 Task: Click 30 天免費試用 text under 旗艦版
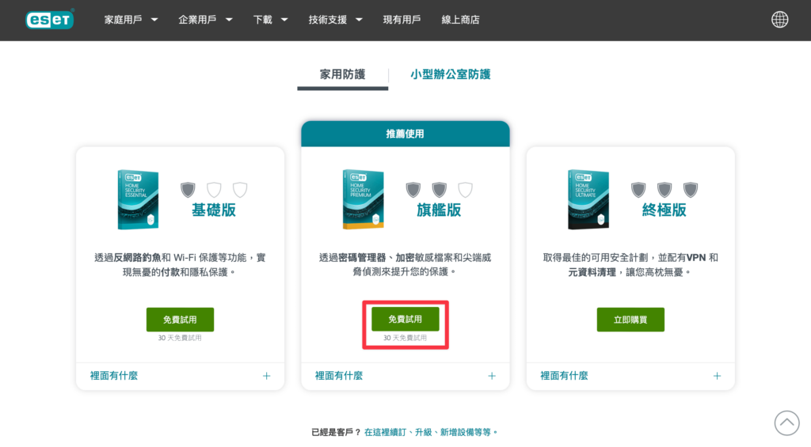click(405, 338)
